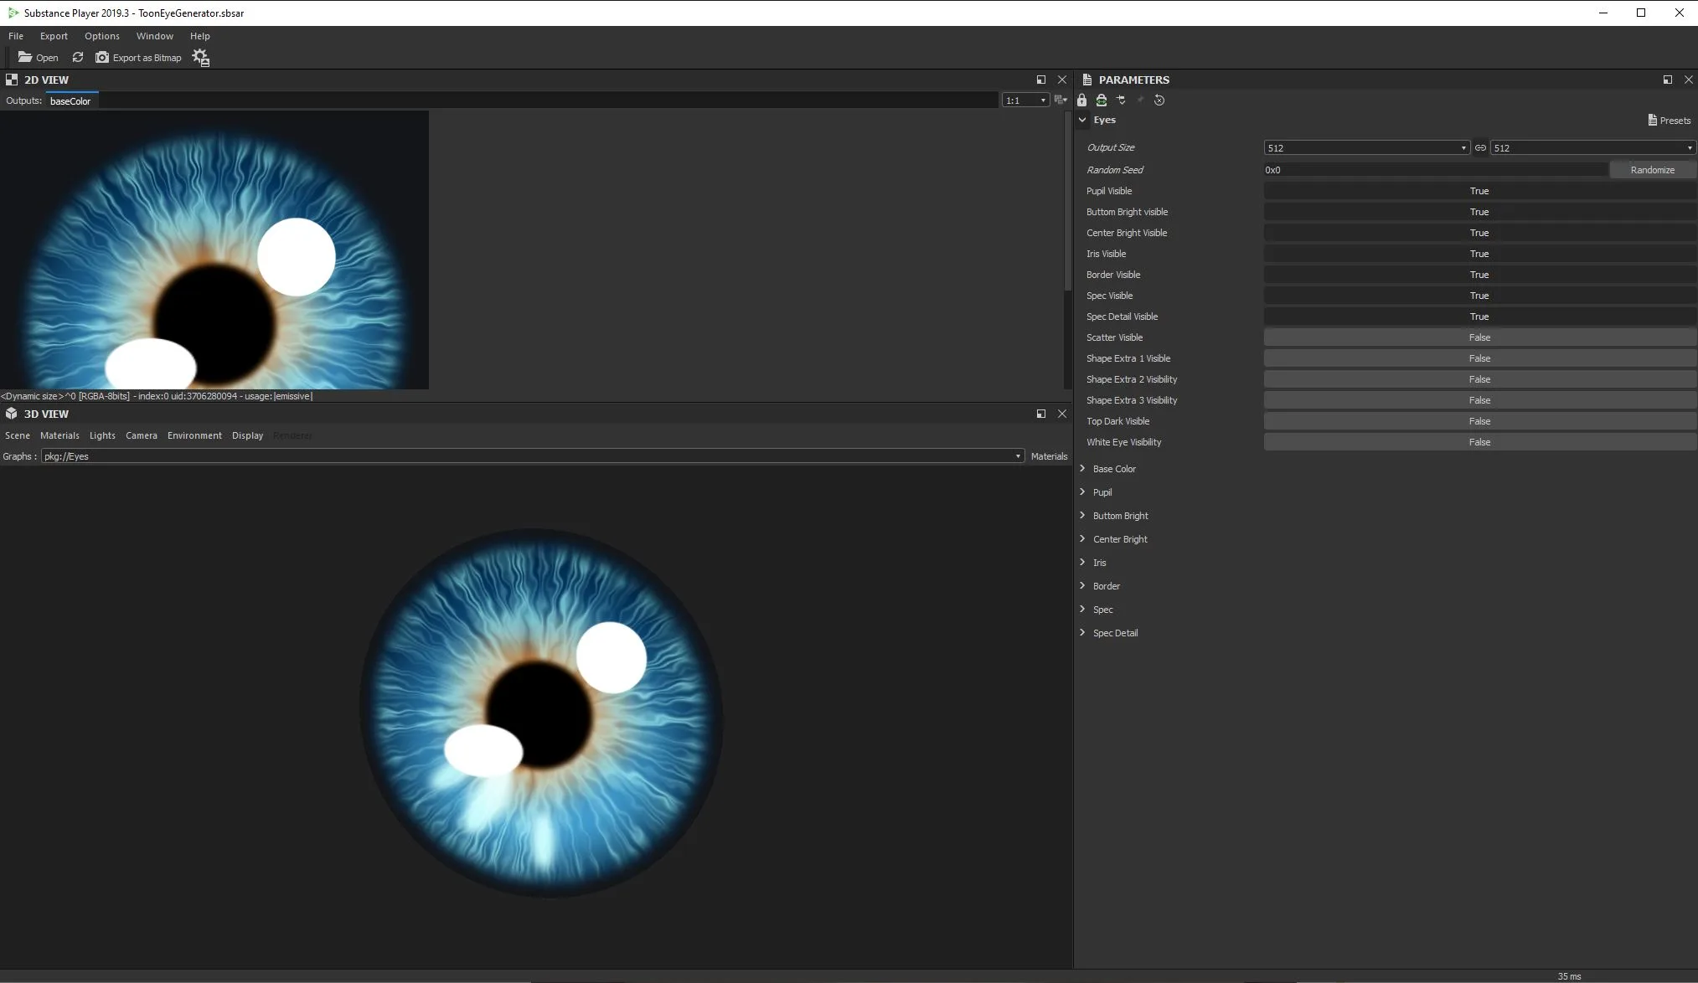1698x983 pixels.
Task: Open the export settings gear icon
Action: tap(200, 57)
